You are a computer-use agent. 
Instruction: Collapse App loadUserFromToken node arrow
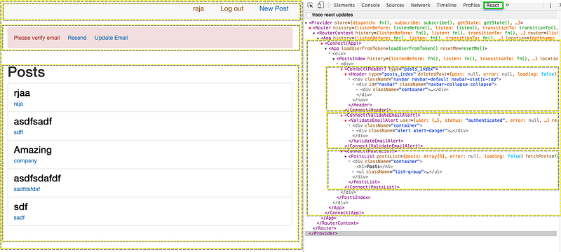326,48
